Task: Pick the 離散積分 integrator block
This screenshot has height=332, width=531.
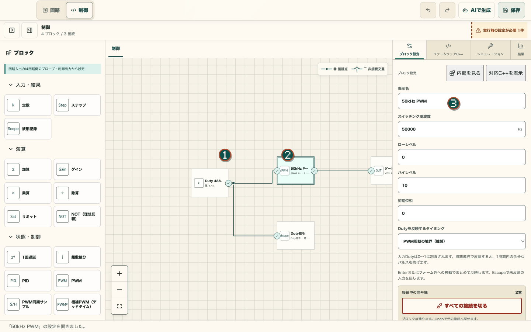Action: (77, 257)
